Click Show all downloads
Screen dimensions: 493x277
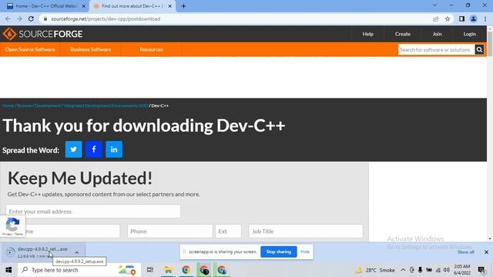(465, 252)
